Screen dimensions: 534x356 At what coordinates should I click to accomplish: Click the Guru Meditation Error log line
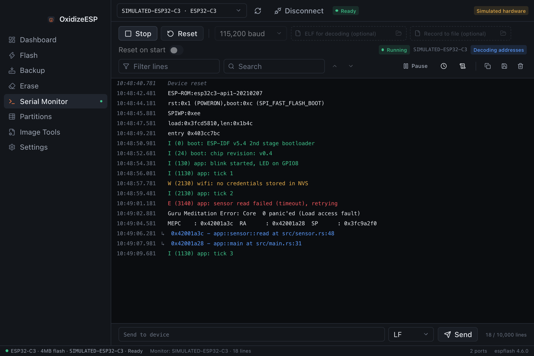pos(264,213)
